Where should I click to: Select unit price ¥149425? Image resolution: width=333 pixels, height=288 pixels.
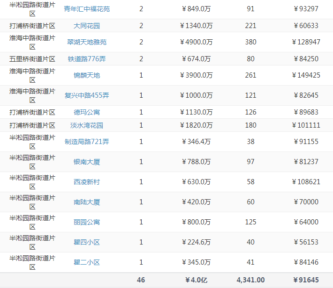point(306,75)
